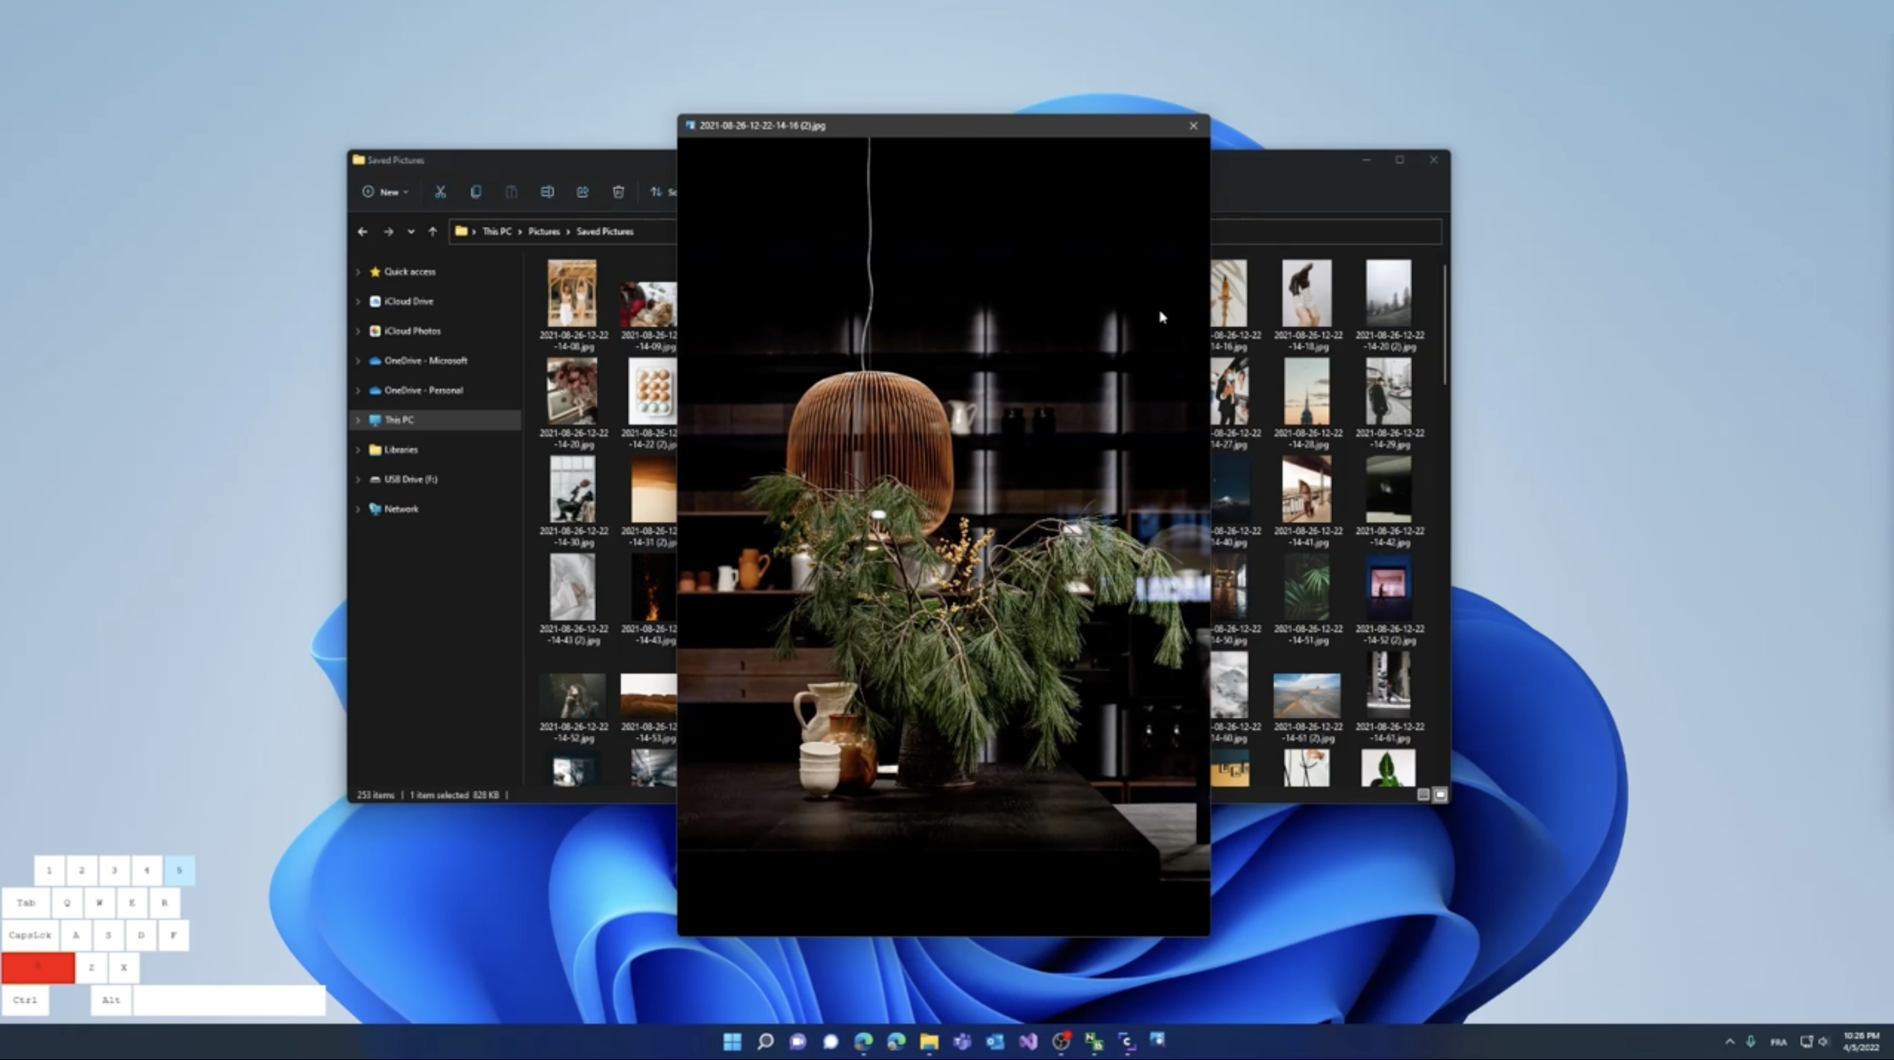Click the Cut scissors icon

click(440, 192)
